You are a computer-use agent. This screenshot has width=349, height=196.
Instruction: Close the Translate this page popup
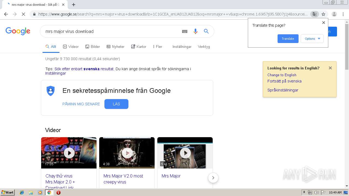[324, 23]
